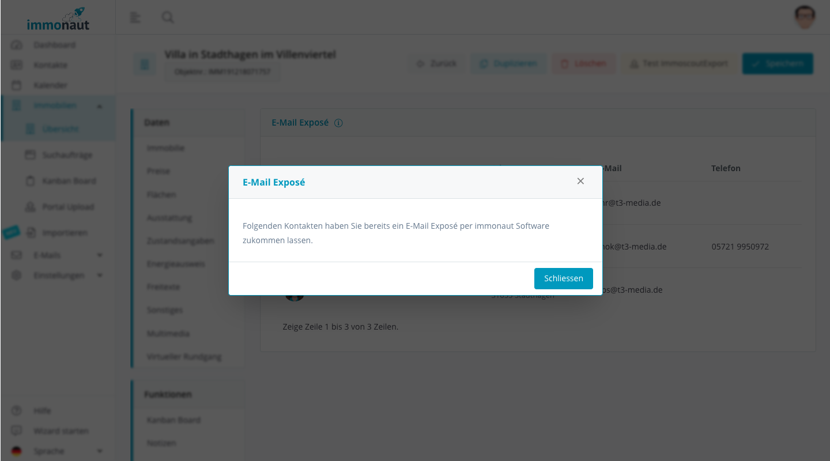Click the Portal Upload icon
The height and width of the screenshot is (461, 830).
pyautogui.click(x=31, y=207)
